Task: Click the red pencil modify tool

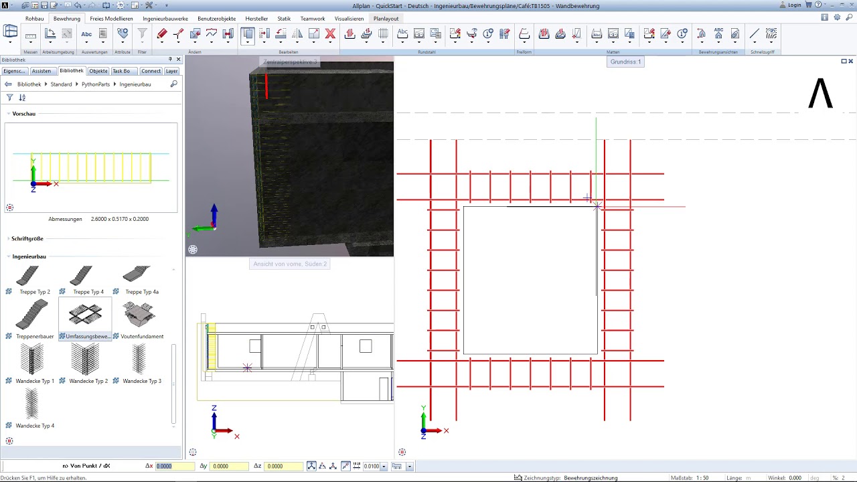Action: point(162,34)
